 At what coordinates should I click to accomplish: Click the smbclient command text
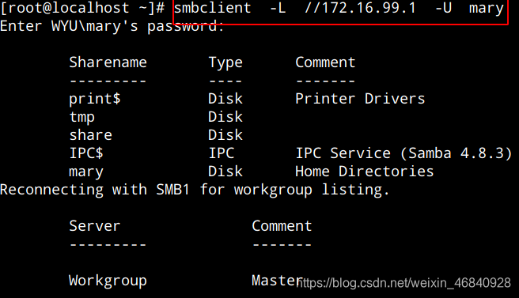[x=213, y=8]
